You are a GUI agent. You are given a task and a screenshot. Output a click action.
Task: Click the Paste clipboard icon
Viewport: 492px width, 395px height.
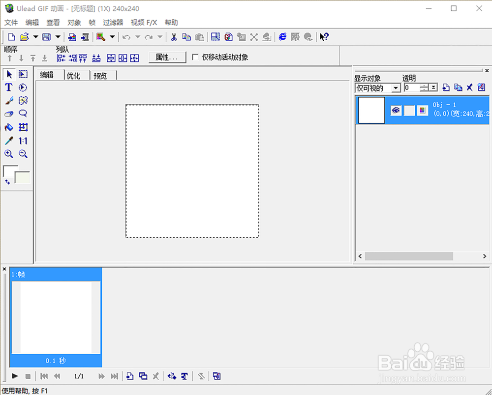coord(200,37)
